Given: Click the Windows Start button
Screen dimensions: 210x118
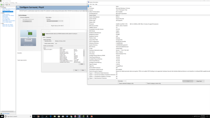Looking at the screenshot, I should tap(2, 116).
